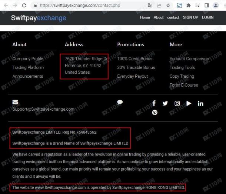Open the Company Profile link
The image size is (226, 194).
tap(28, 58)
